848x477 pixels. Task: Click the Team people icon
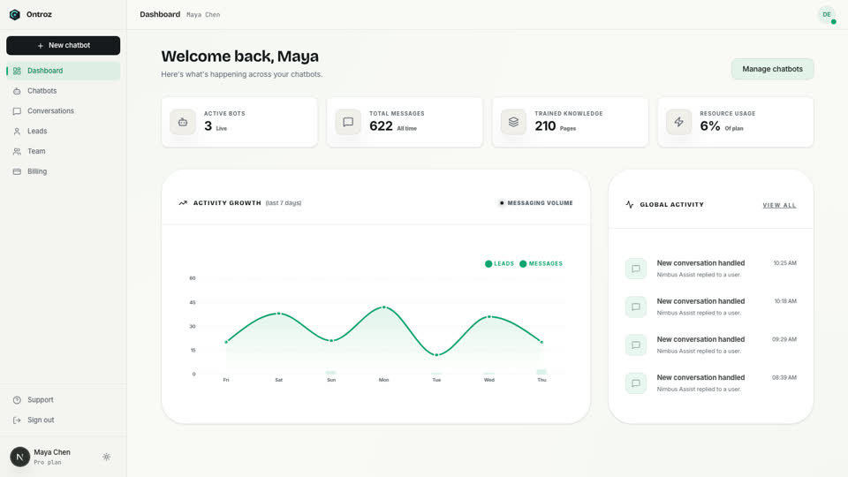[x=17, y=151]
